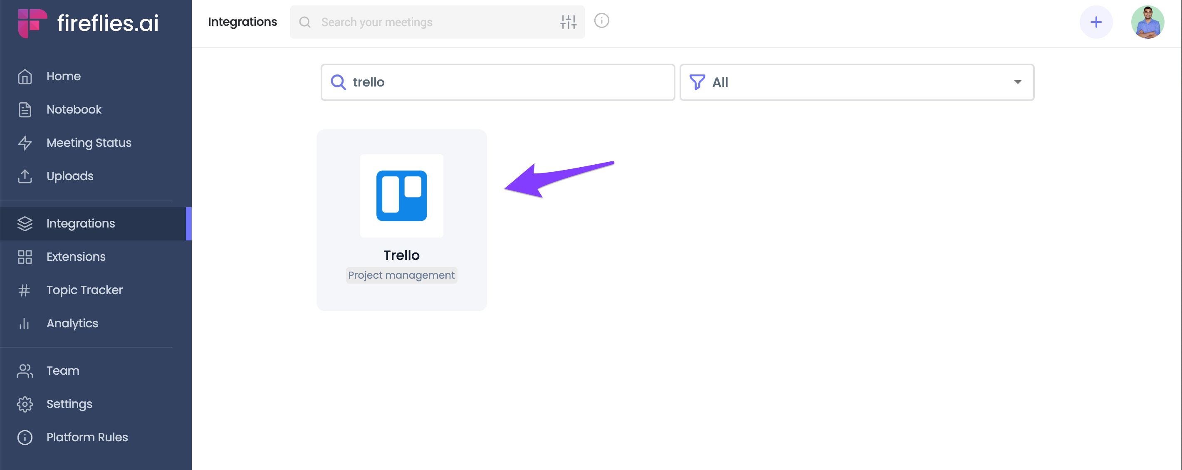
Task: Open Extensions from the sidebar
Action: 76,257
